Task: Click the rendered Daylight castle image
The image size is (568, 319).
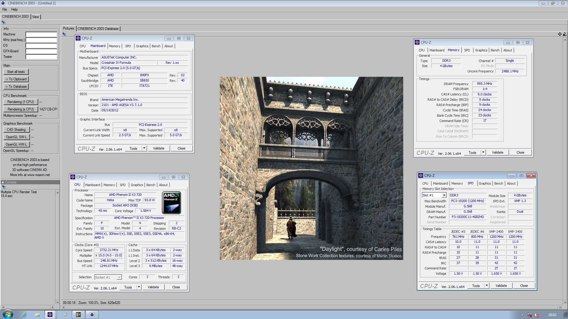Action: click(311, 168)
